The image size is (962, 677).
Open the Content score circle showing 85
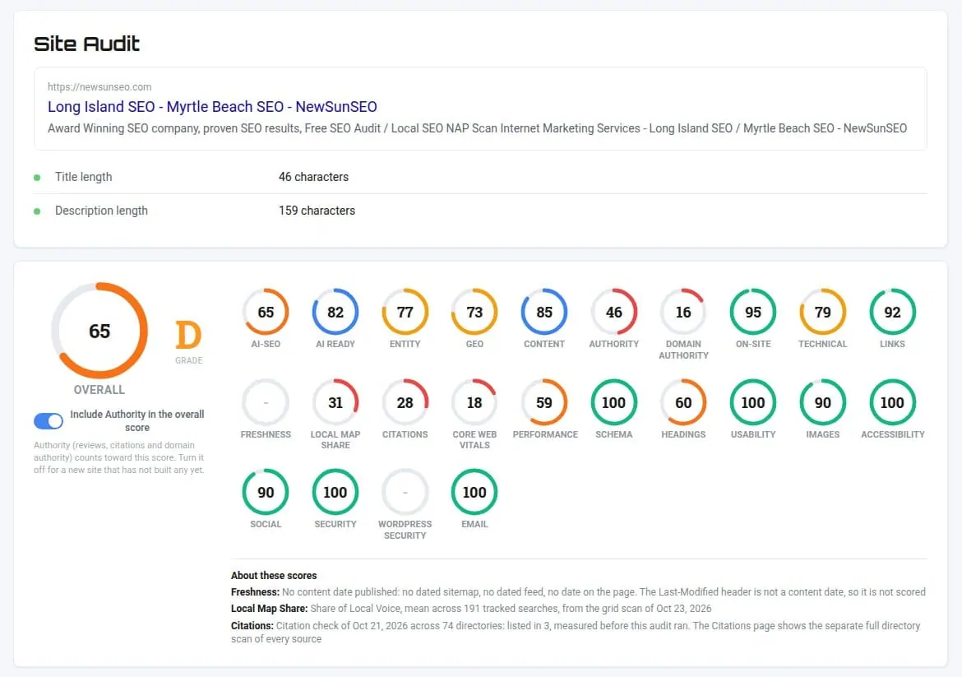coord(544,312)
